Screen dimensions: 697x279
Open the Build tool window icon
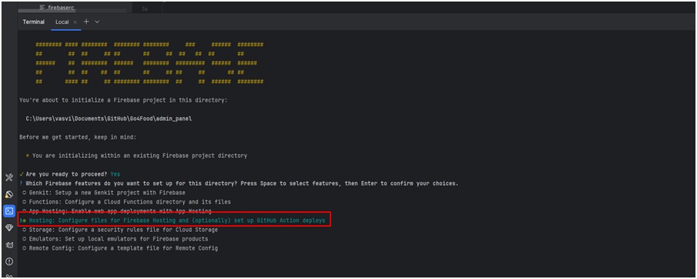pos(9,177)
